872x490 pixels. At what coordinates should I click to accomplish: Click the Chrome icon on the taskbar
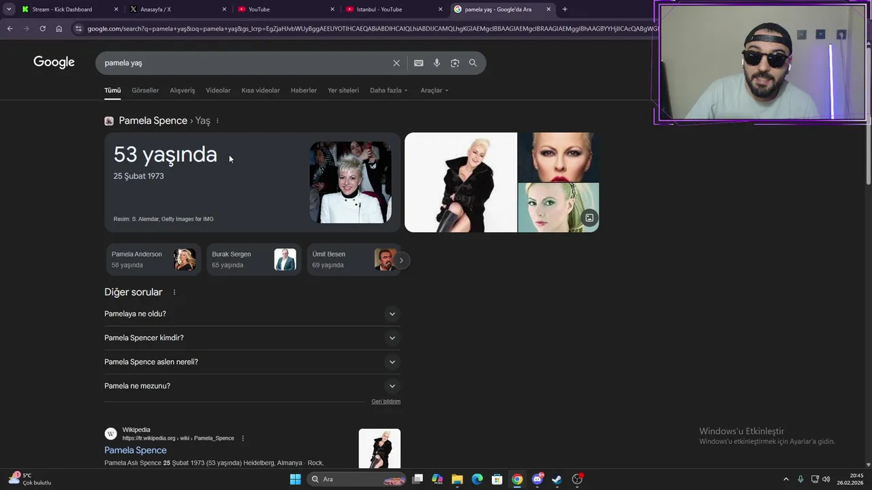[x=517, y=479]
